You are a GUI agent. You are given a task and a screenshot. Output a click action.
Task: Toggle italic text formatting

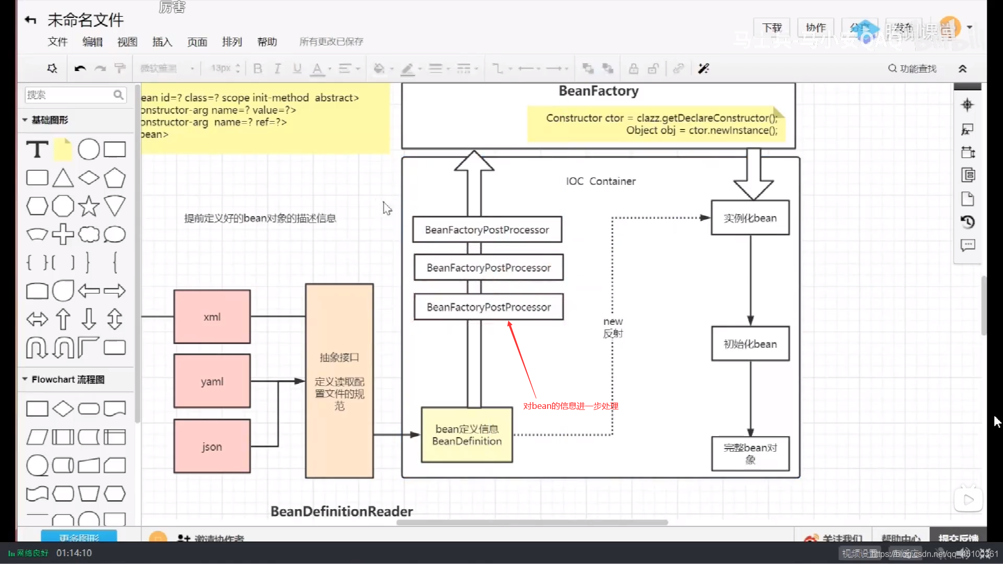click(x=277, y=68)
